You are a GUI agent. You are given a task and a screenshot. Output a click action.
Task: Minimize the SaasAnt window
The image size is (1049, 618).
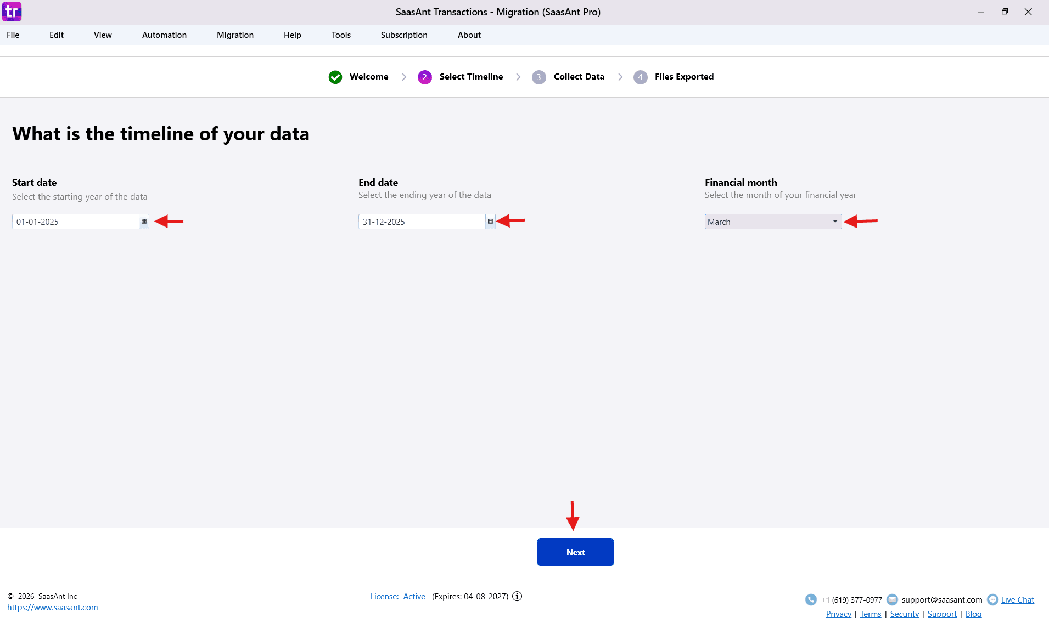[981, 12]
